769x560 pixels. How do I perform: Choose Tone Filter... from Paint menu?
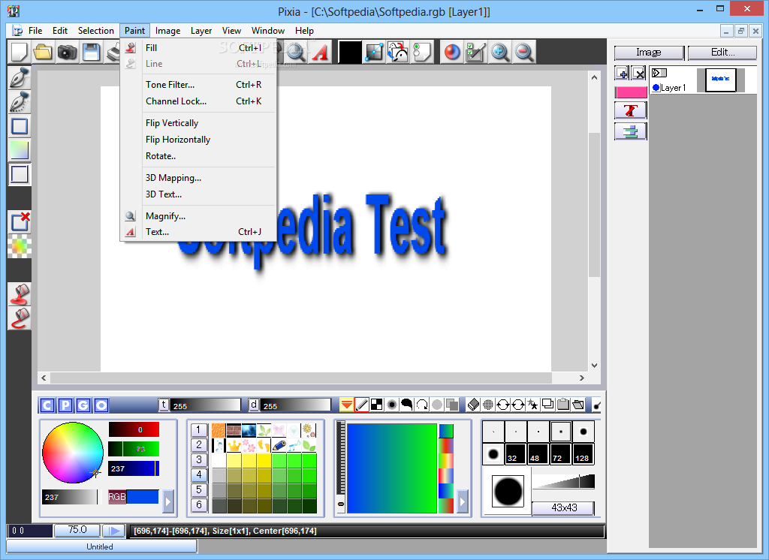tap(198, 85)
